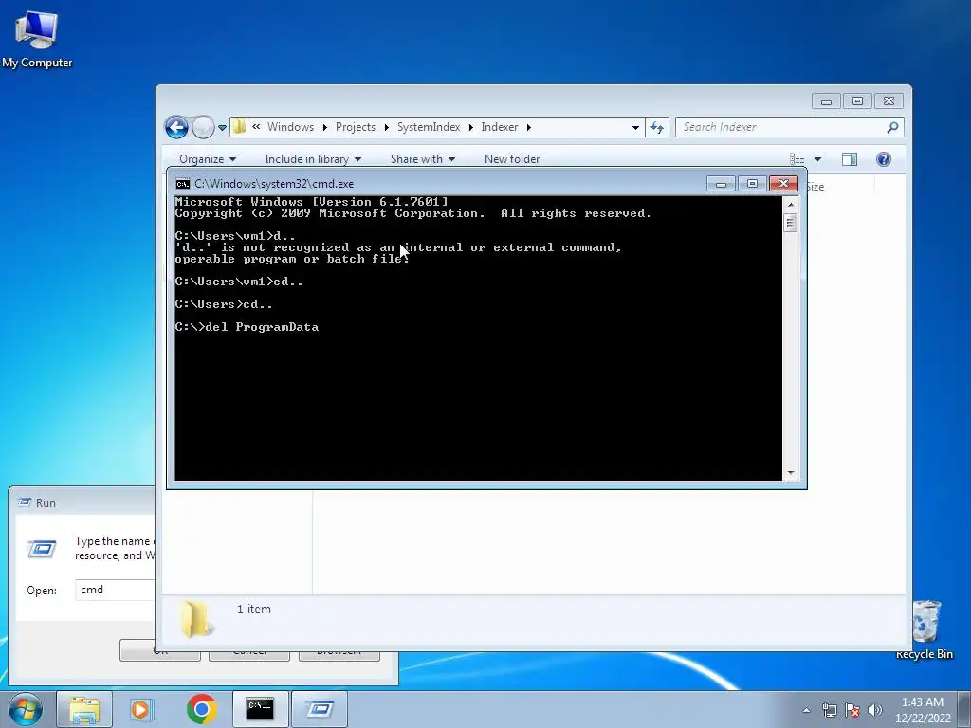The image size is (971, 728).
Task: Open Windows Explorer from taskbar
Action: click(84, 709)
